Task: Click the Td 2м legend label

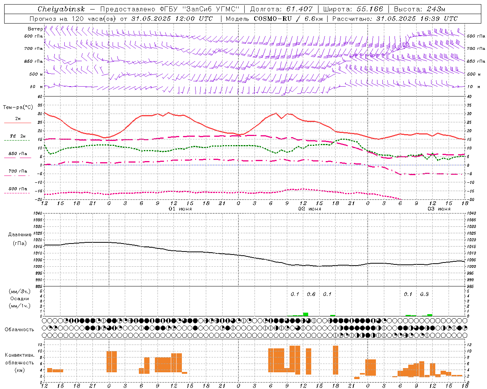Action: (18, 136)
